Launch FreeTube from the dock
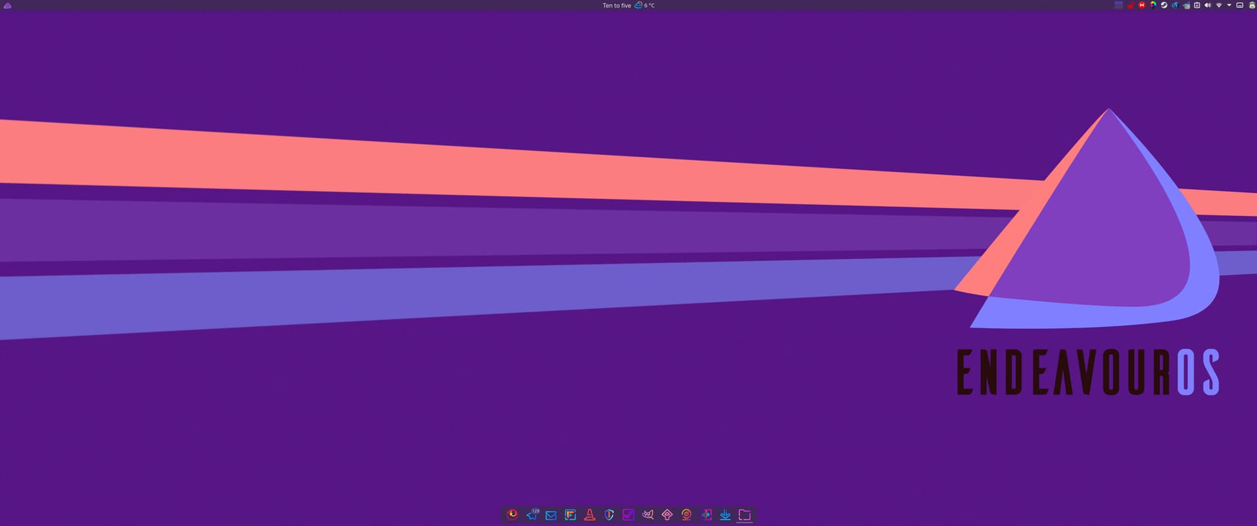This screenshot has height=526, width=1257. (570, 515)
